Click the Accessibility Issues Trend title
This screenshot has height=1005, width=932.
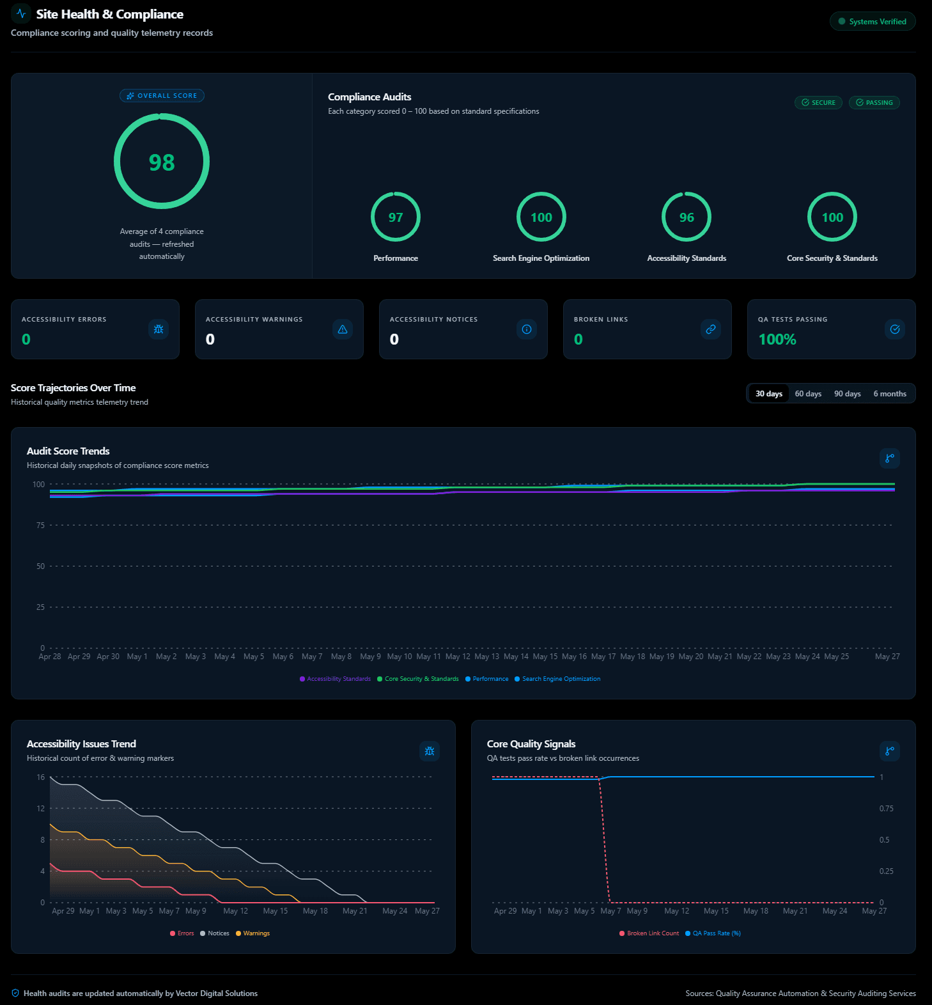point(81,744)
